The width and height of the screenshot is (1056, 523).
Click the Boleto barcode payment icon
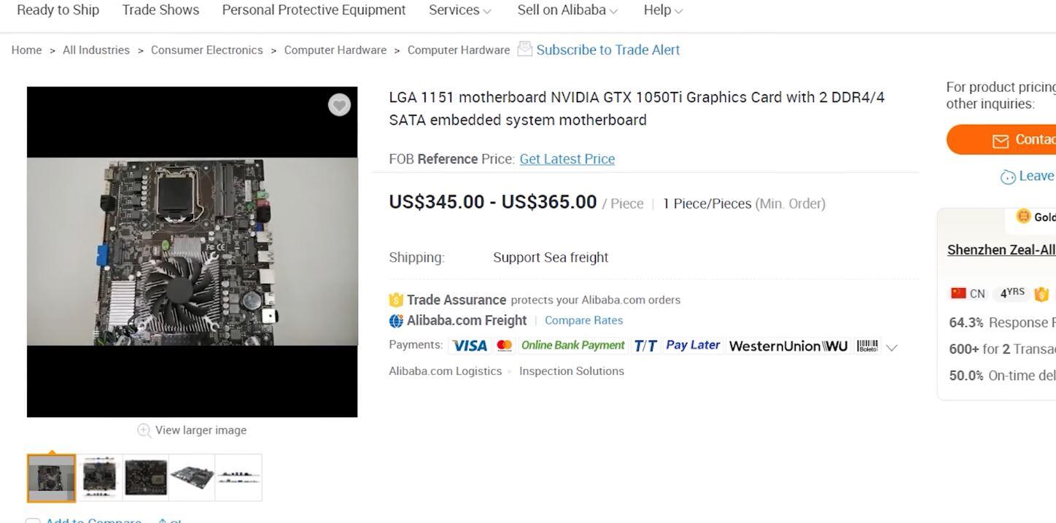867,346
